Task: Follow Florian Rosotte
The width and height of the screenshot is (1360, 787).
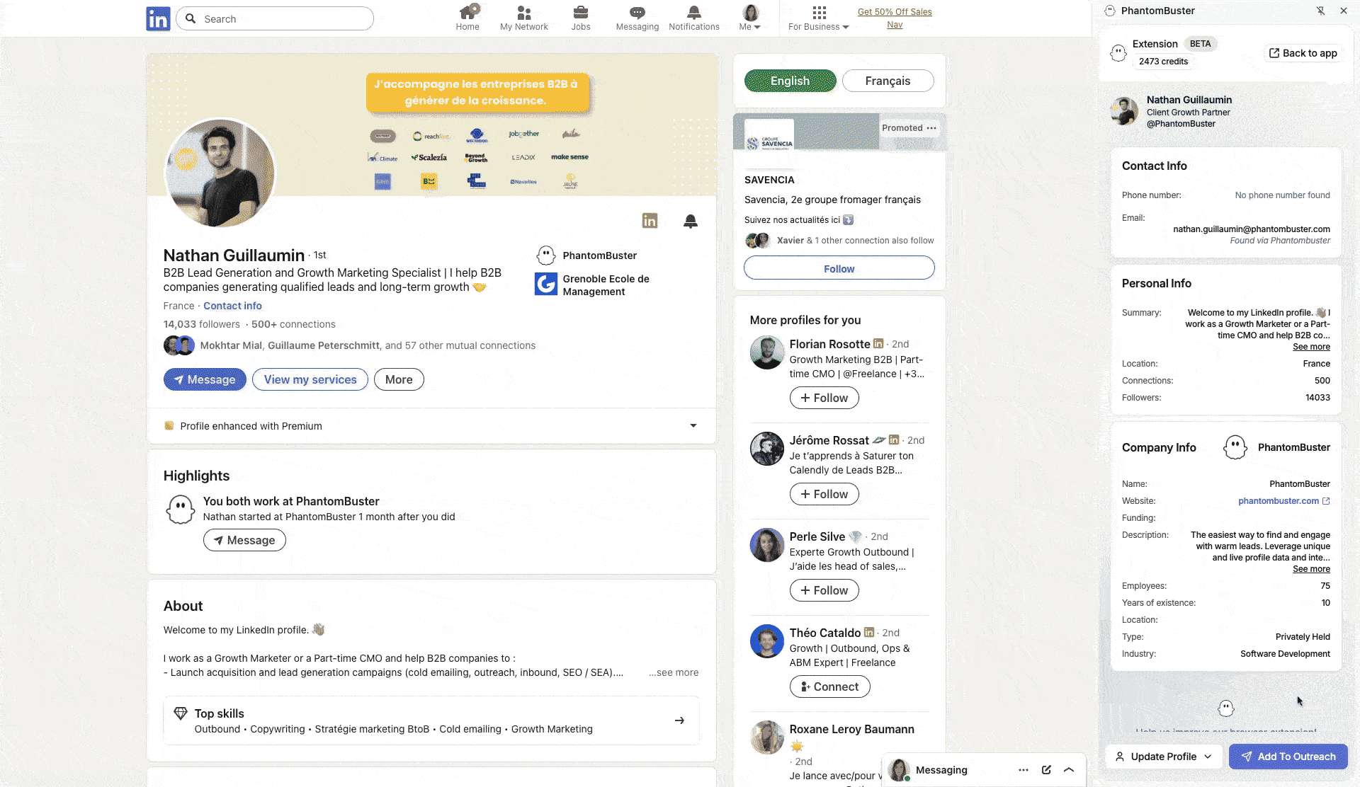Action: 824,398
